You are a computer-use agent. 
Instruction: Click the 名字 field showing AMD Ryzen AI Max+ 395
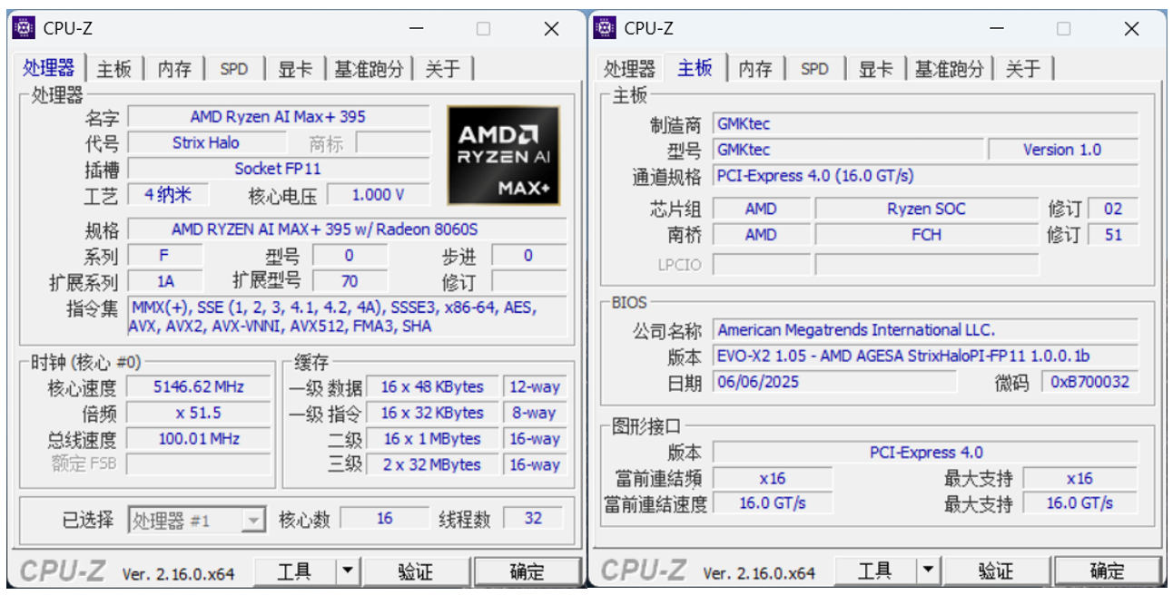278,117
